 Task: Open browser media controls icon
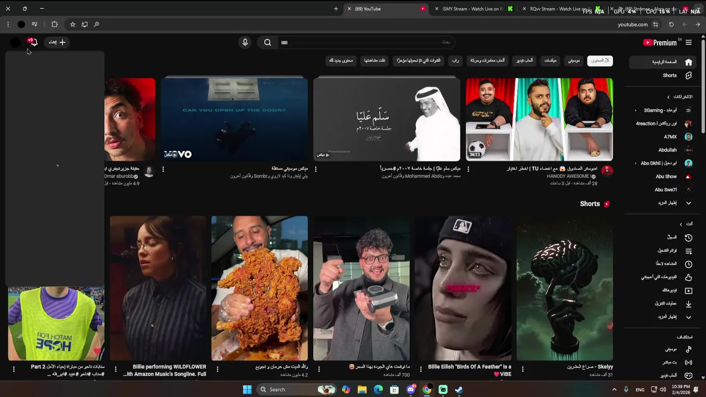(x=34, y=24)
